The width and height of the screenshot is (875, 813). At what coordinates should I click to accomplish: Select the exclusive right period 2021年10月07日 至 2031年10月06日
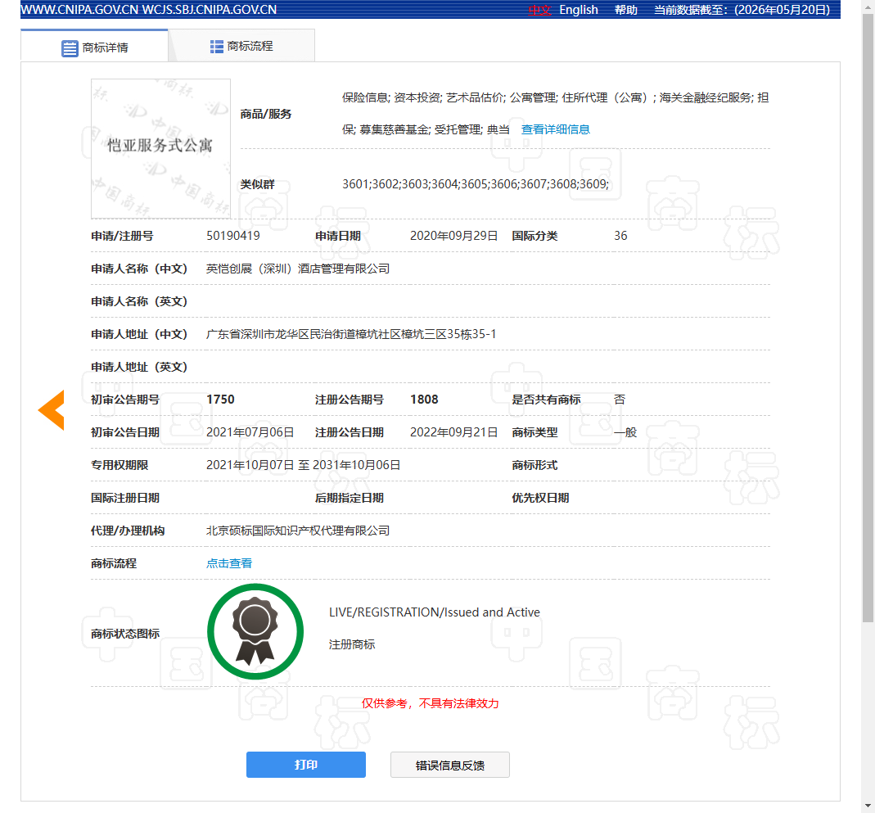(x=303, y=465)
